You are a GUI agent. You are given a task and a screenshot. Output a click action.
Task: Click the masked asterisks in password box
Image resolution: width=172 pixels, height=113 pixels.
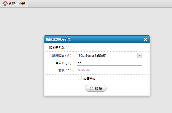click(x=84, y=70)
